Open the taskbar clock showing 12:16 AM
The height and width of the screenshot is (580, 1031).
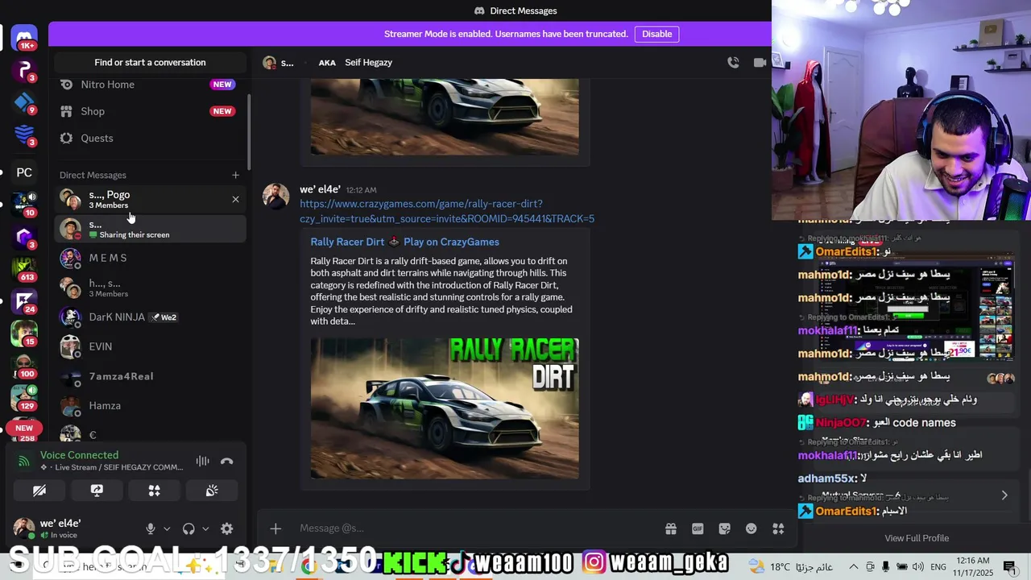coord(973,566)
